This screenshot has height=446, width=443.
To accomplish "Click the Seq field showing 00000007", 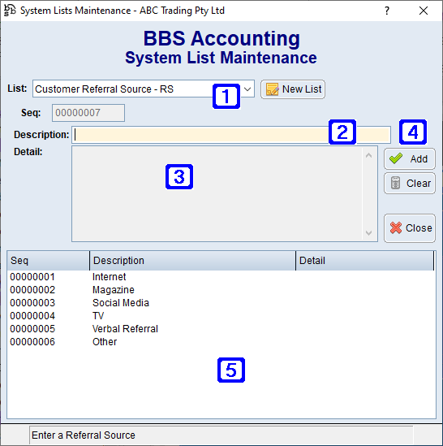I will pos(88,113).
